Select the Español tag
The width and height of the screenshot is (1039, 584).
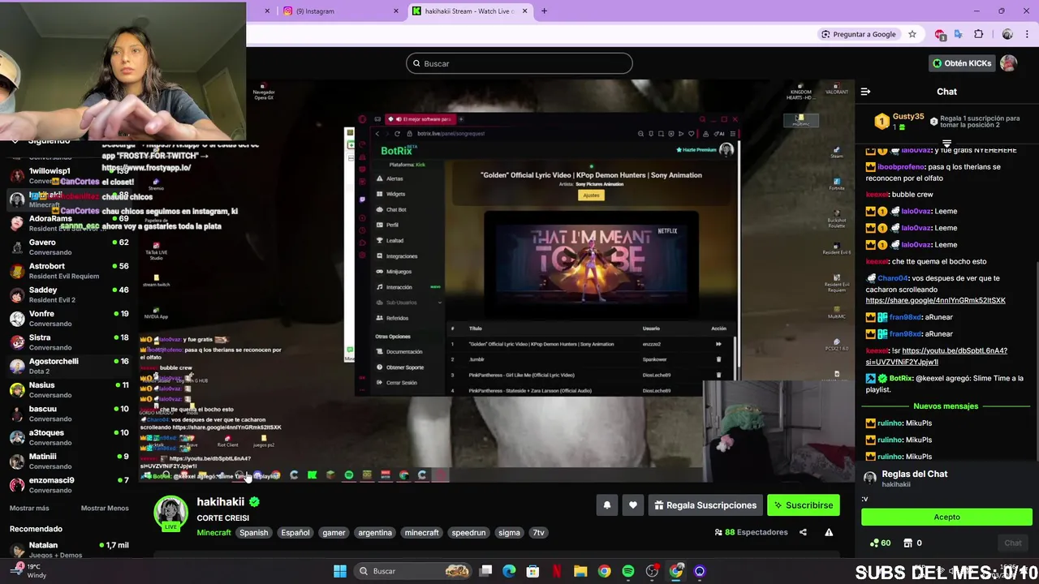click(x=295, y=533)
